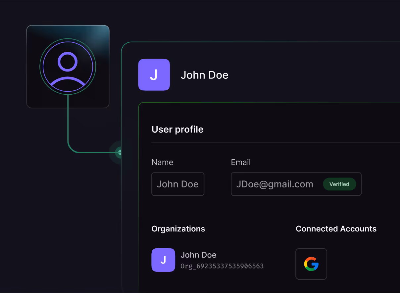
Task: Click the Email field label
Action: [x=241, y=162]
